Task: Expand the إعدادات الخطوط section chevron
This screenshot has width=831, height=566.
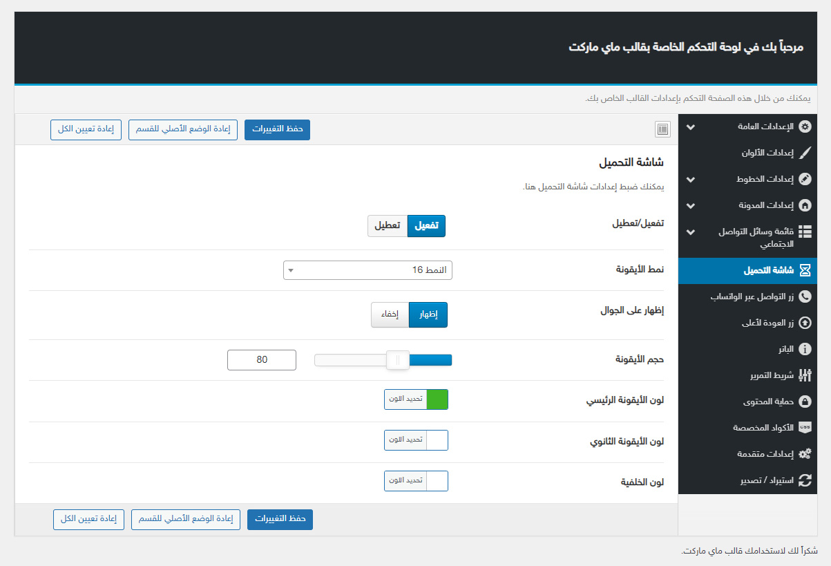Action: point(690,180)
